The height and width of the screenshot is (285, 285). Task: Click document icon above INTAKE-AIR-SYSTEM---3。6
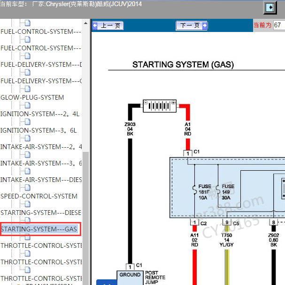tap(27, 155)
